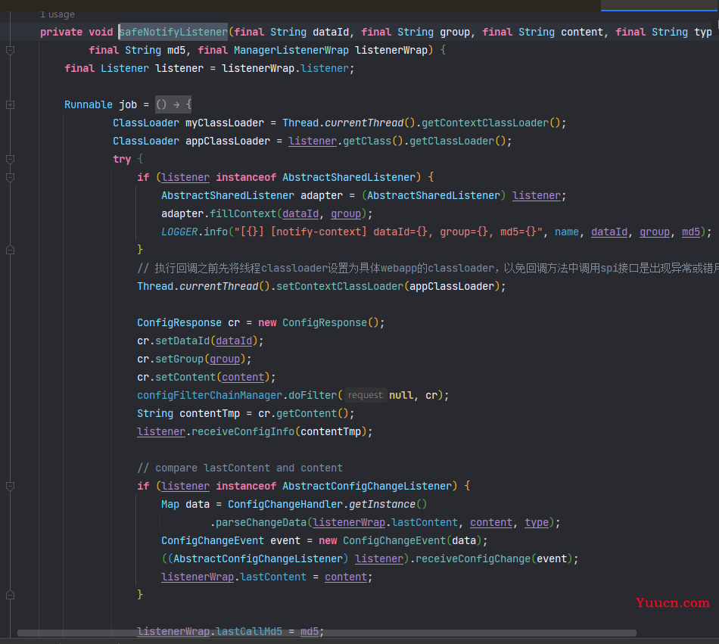719x644 pixels.
Task: Click the 'Runnable' type name
Action: pyautogui.click(x=89, y=105)
